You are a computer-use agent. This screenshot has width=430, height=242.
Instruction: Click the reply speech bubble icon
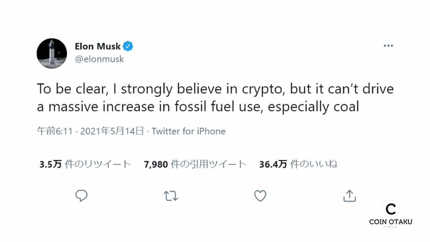click(x=81, y=196)
